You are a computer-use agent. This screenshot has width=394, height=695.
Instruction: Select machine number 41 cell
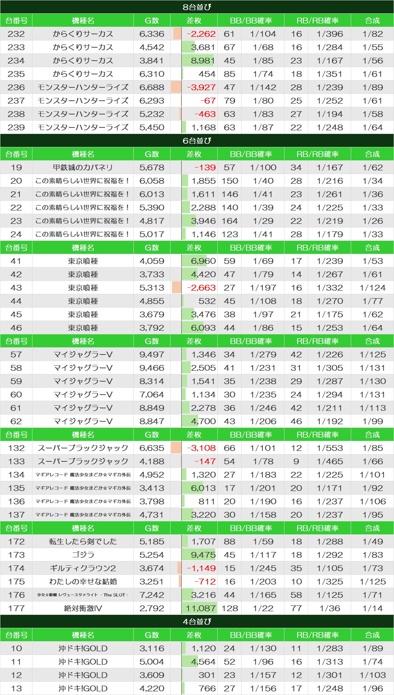pos(16,261)
